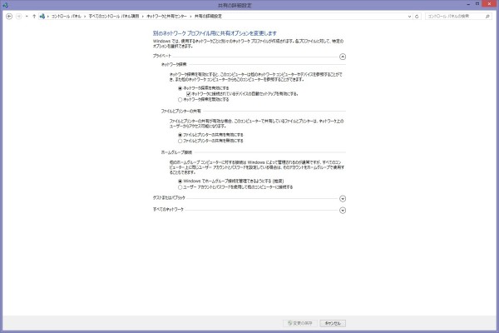The image size is (499, 333).
Task: Click the Back arrow in navigation bar
Action: pyautogui.click(x=9, y=16)
